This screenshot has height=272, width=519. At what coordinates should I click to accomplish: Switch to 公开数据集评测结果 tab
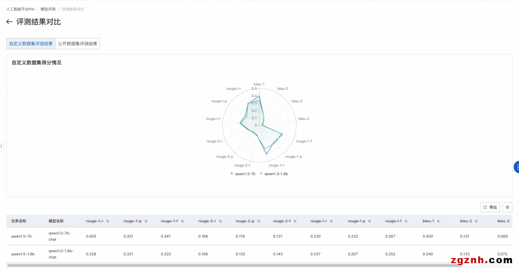point(77,44)
